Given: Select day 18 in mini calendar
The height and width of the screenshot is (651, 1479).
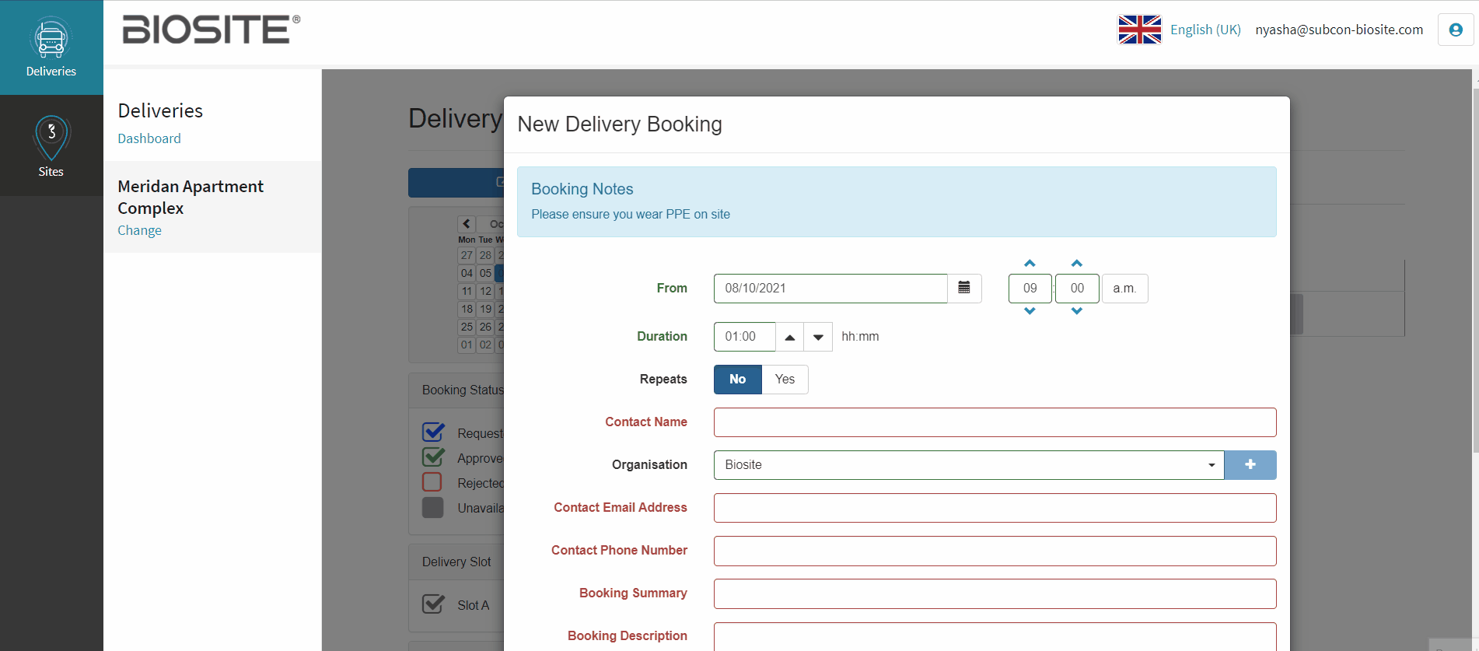Looking at the screenshot, I should point(467,309).
